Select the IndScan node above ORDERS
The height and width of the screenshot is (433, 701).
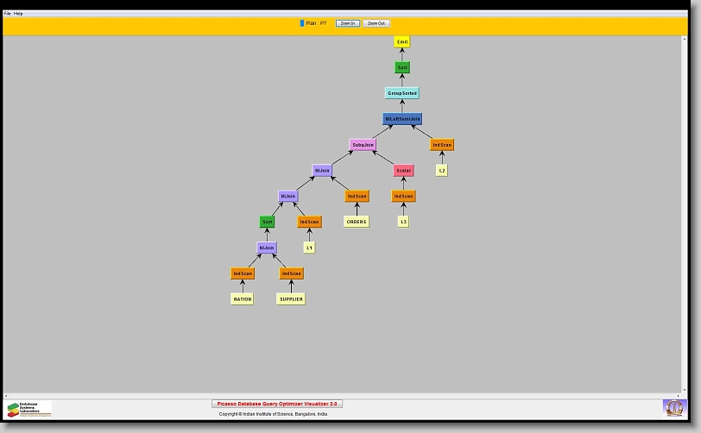357,197
